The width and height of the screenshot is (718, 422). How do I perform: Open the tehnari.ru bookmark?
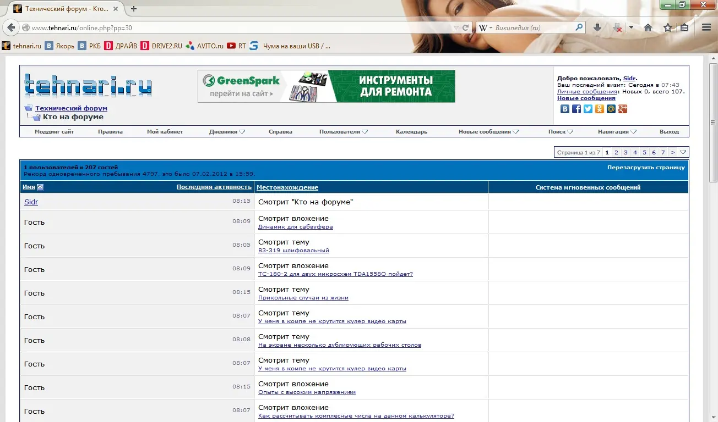22,46
